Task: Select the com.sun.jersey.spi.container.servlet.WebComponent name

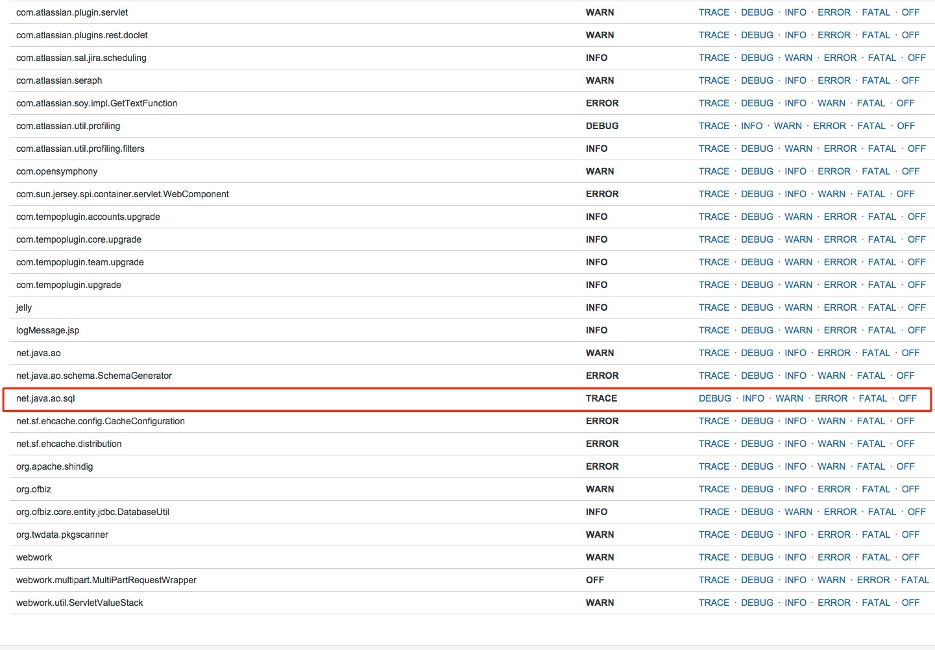Action: click(123, 194)
